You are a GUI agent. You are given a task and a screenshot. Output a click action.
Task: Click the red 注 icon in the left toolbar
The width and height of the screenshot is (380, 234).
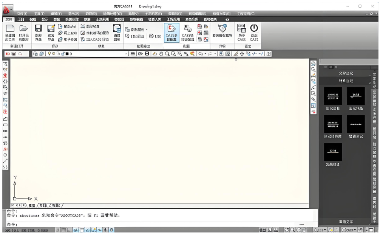[5, 112]
